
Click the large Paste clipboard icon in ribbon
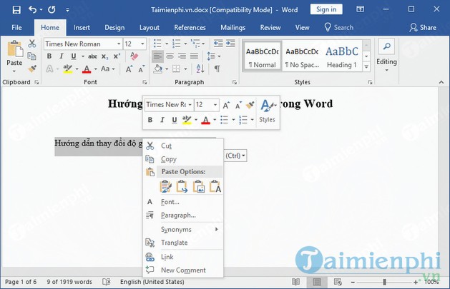point(14,49)
